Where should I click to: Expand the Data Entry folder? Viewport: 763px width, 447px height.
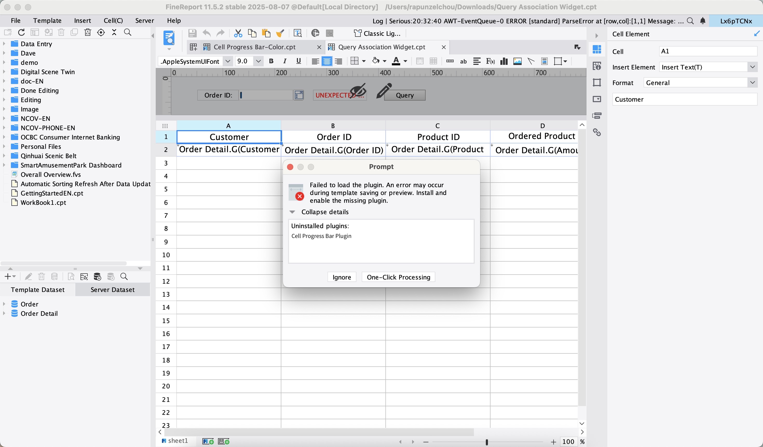point(4,44)
